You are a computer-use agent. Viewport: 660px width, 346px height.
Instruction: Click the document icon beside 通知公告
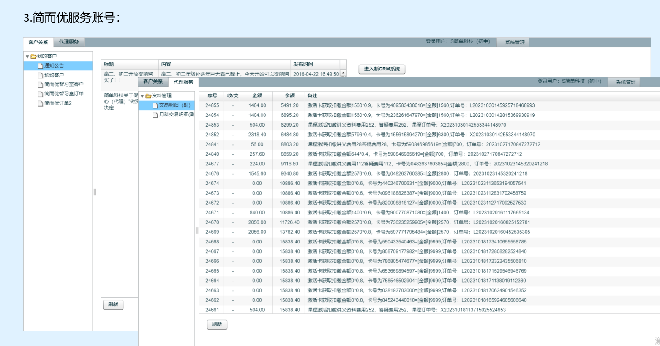(41, 66)
